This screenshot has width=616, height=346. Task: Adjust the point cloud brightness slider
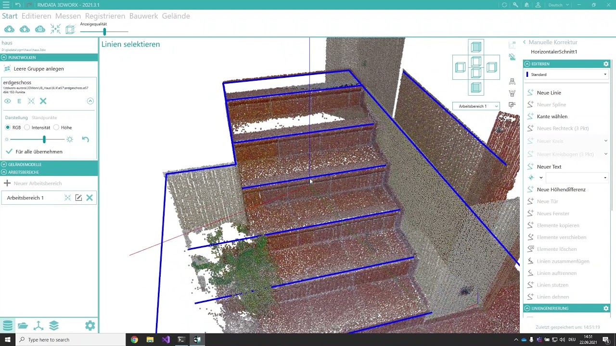44,139
